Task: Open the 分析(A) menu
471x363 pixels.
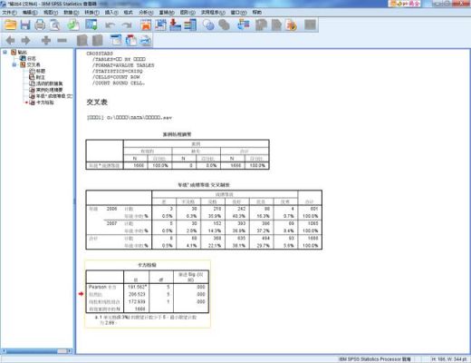Action: pos(146,13)
